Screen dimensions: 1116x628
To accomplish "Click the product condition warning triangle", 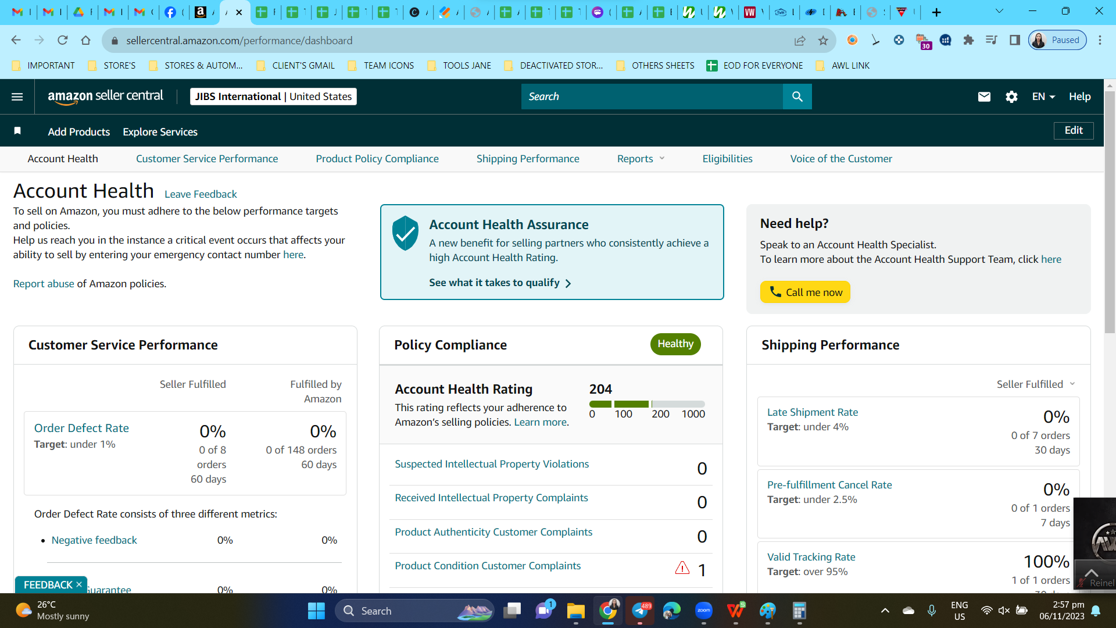I will 682,568.
